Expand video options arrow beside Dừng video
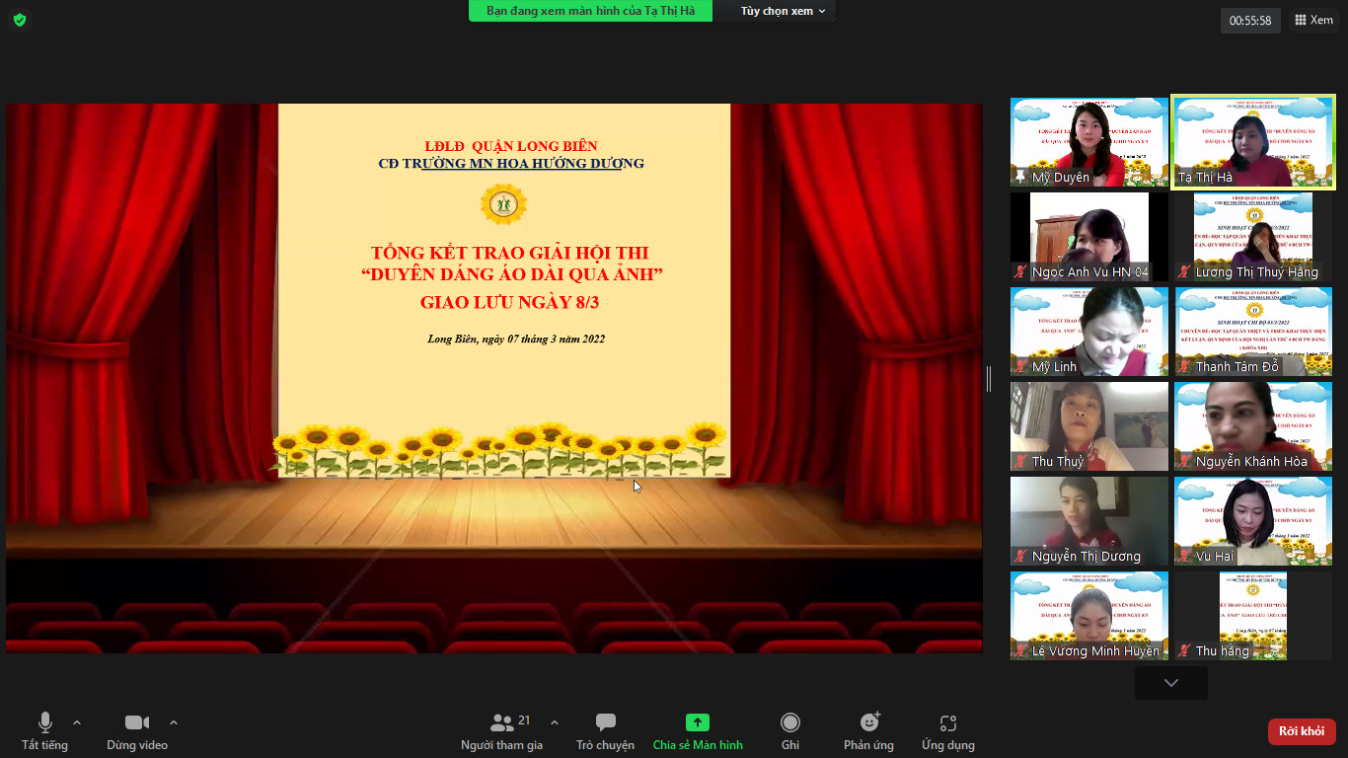This screenshot has height=758, width=1348. click(174, 722)
